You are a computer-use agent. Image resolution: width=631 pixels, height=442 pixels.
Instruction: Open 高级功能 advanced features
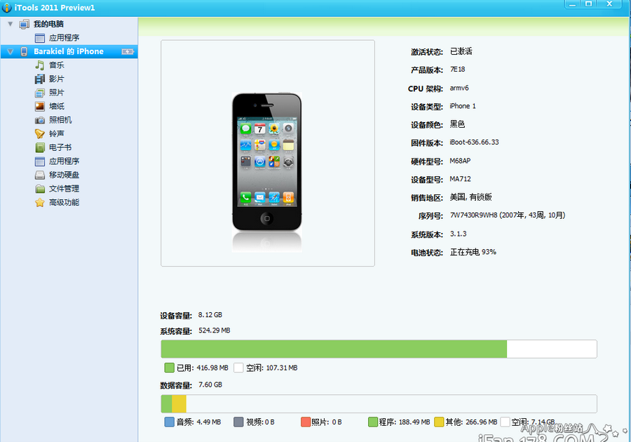[65, 202]
